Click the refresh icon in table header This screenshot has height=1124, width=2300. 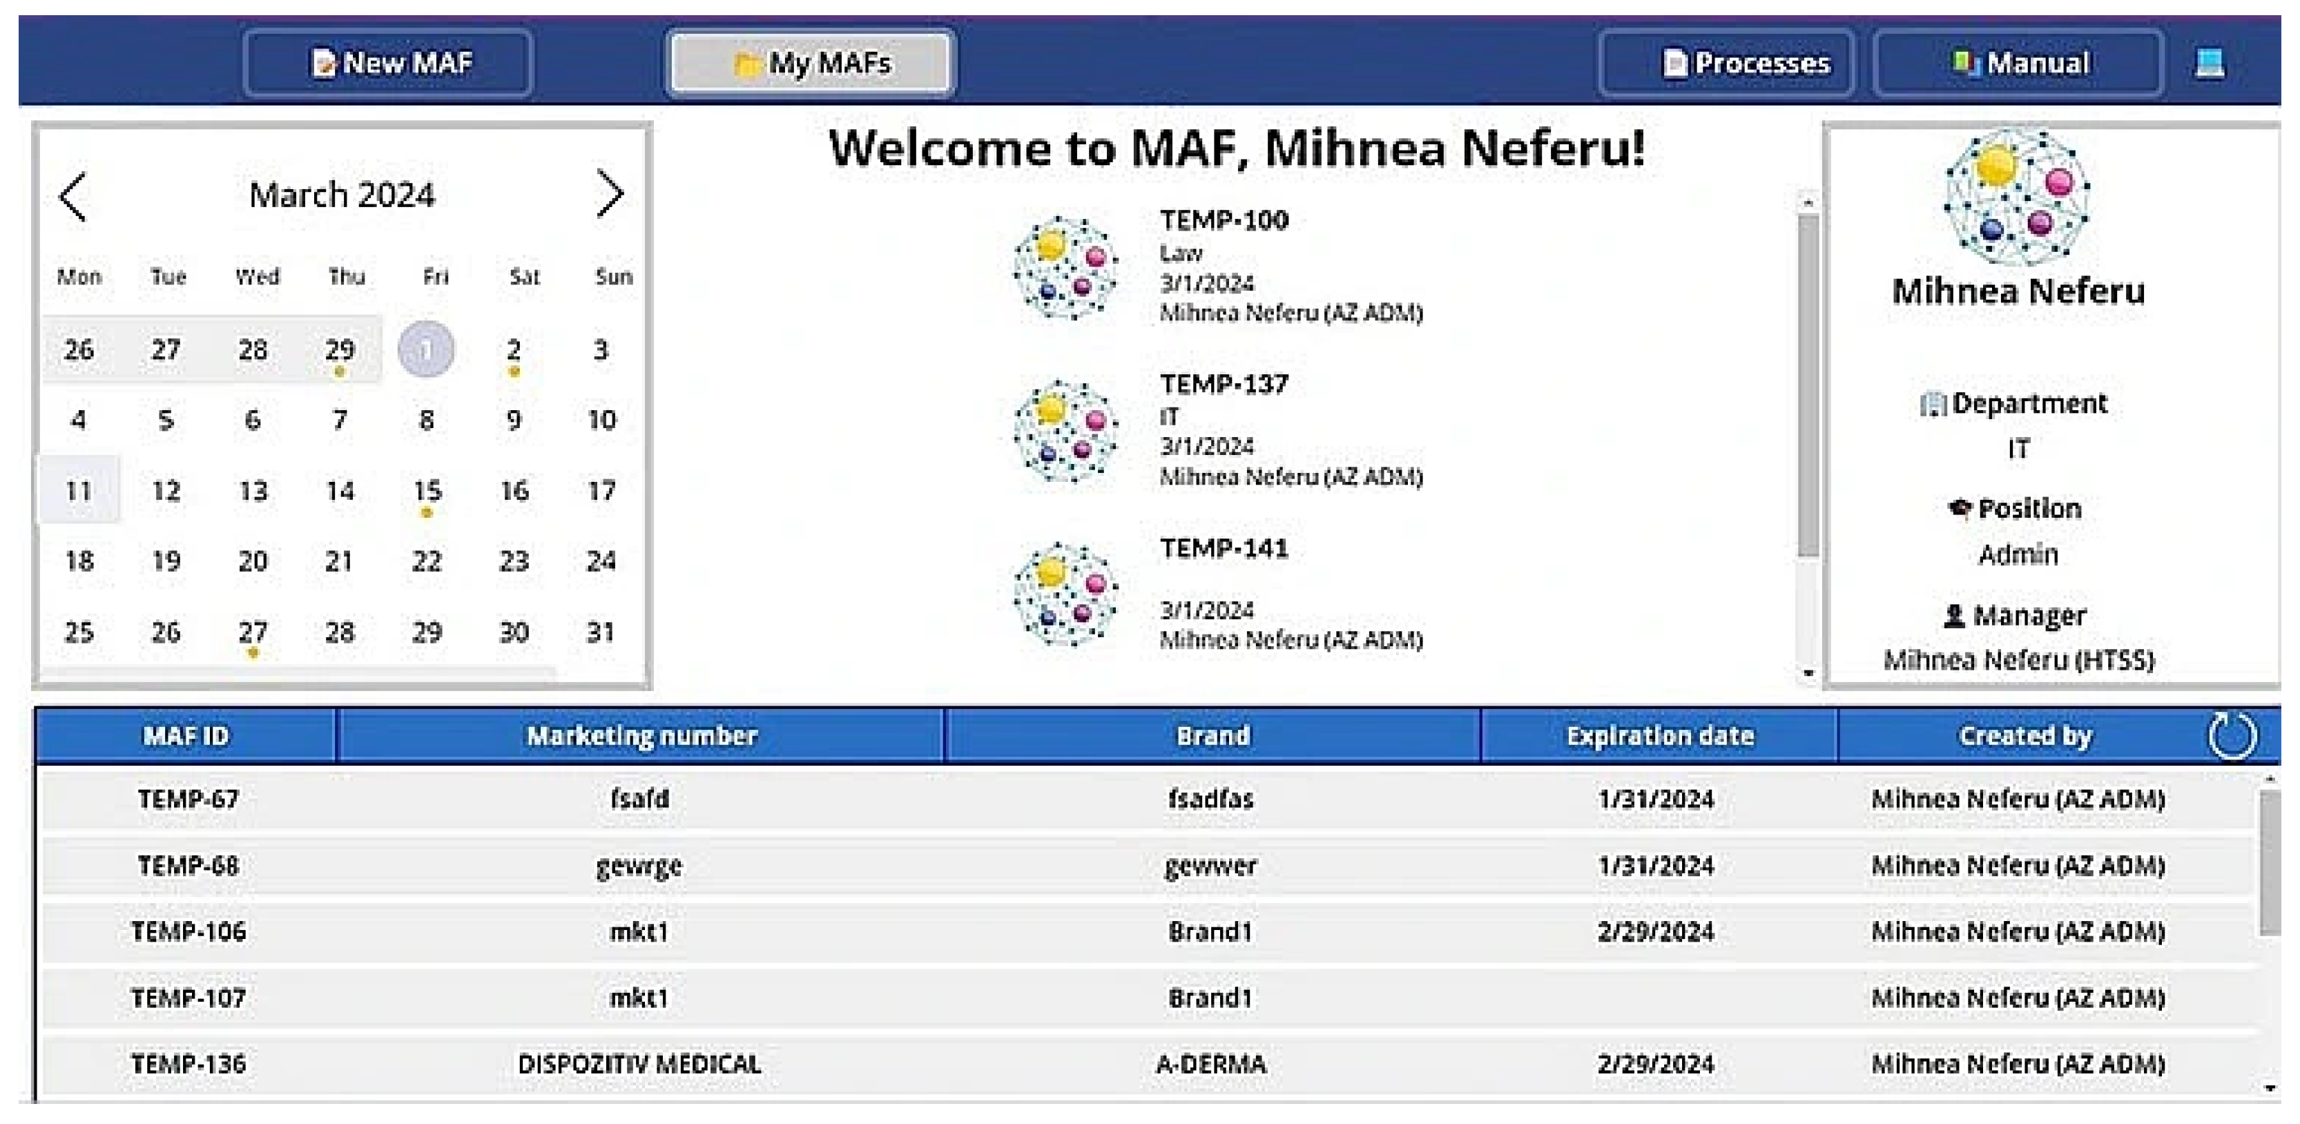(2231, 737)
